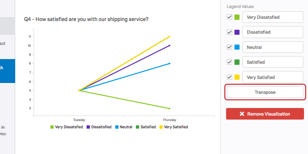Image resolution: width=308 pixels, height=154 pixels.
Task: Disable the Neutral legend checkbox
Action: 229,47
